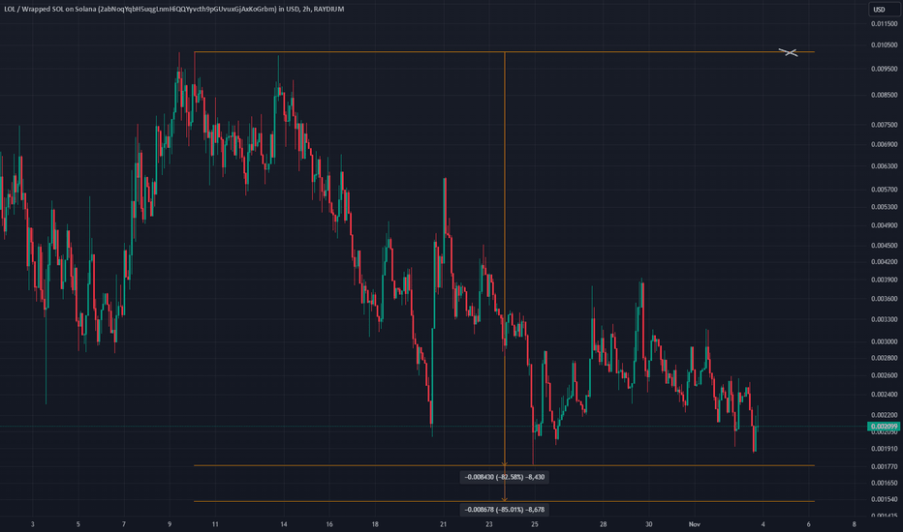Image resolution: width=903 pixels, height=532 pixels.
Task: Click the 0.011500 price axis label
Action: coord(884,24)
